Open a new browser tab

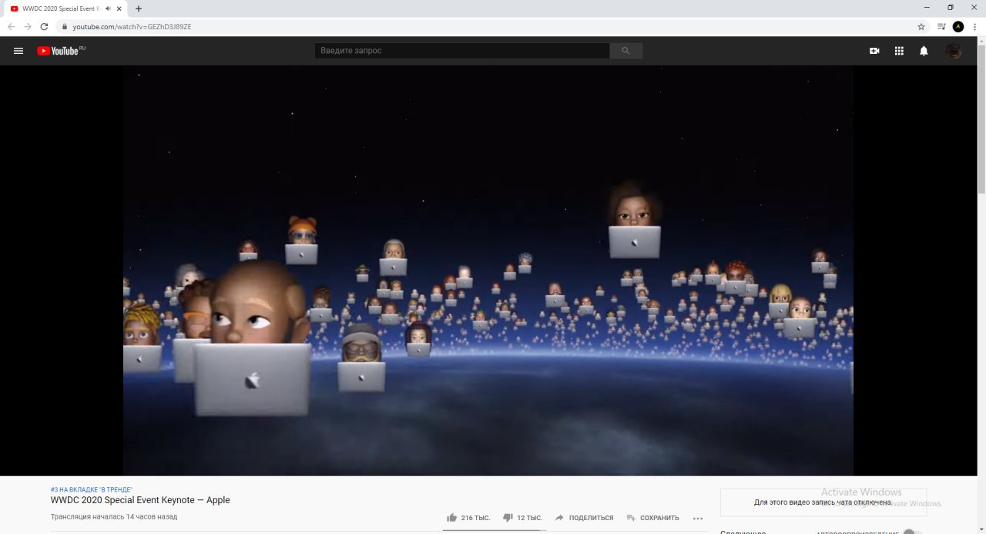pos(139,8)
